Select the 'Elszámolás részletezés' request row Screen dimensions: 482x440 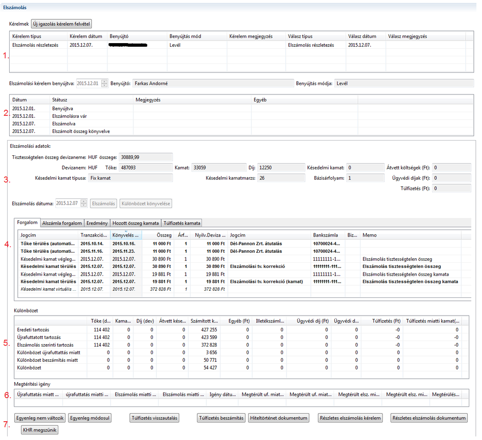coord(36,45)
